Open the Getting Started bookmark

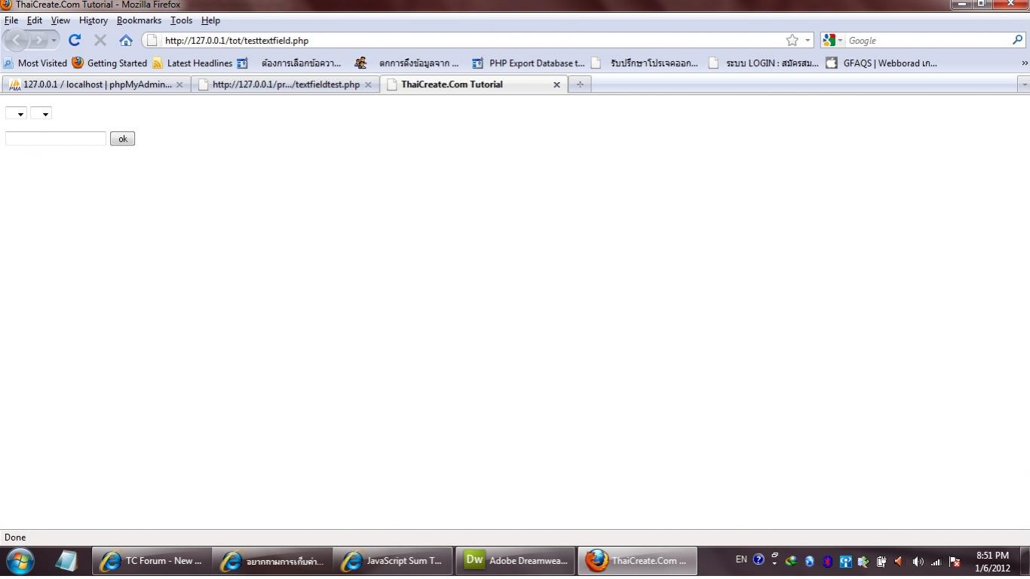pyautogui.click(x=109, y=63)
